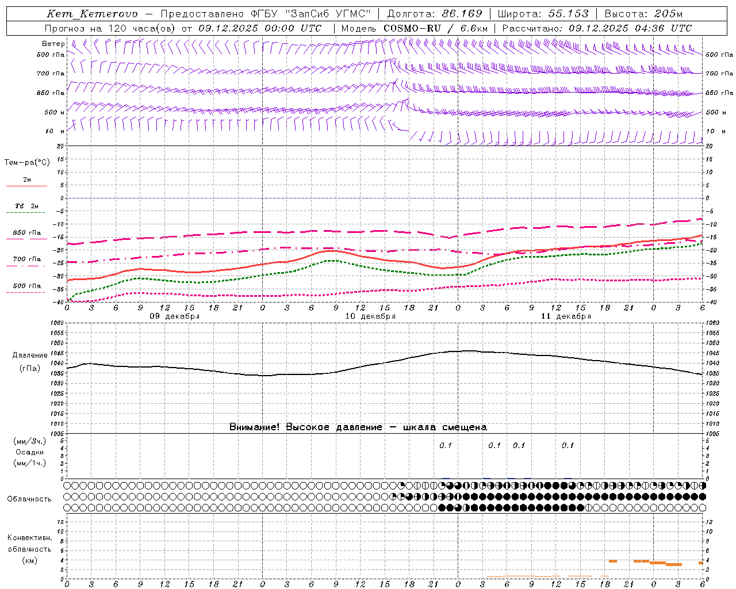This screenshot has height=589, width=736.
Task: Click the '11 декабря' date label
Action: click(x=566, y=316)
